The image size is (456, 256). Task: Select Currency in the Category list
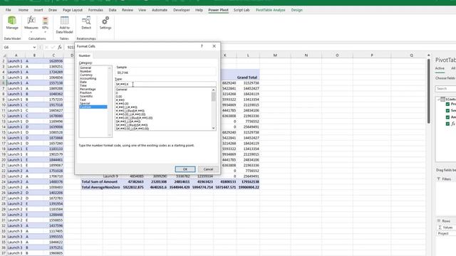86,75
